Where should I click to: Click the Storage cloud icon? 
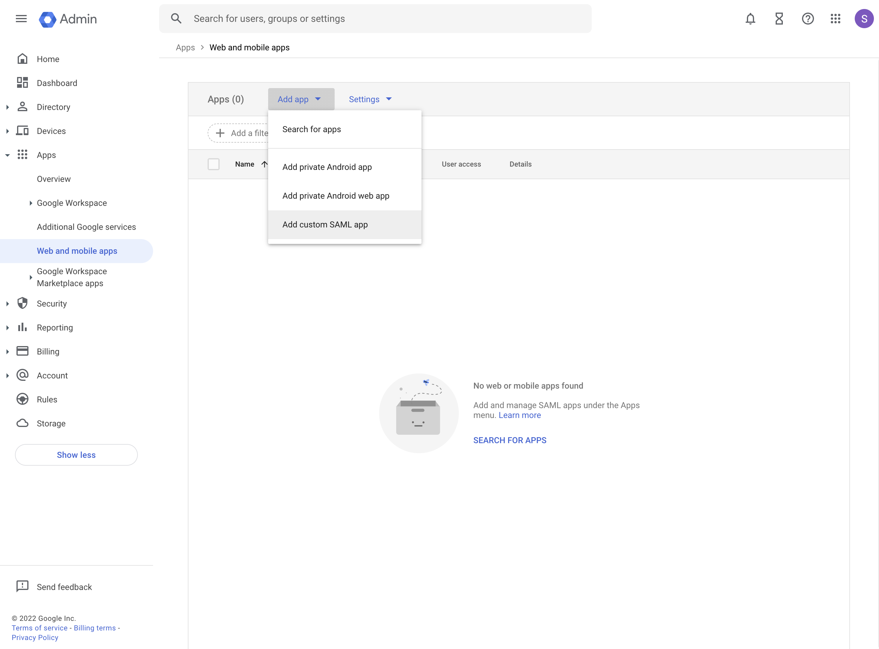[x=23, y=423]
